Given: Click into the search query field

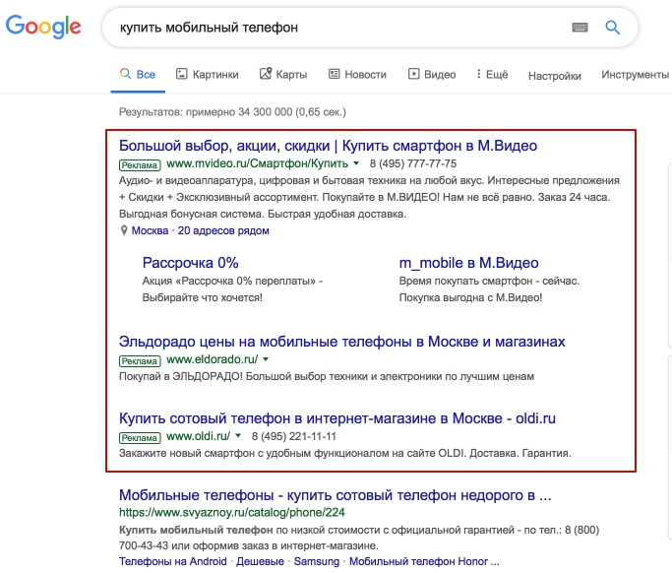Looking at the screenshot, I should 335,28.
